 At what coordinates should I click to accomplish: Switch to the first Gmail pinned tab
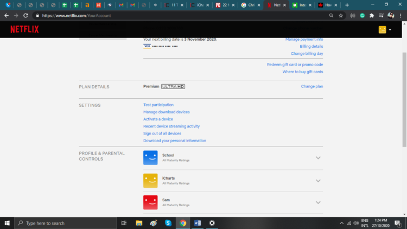click(121, 5)
